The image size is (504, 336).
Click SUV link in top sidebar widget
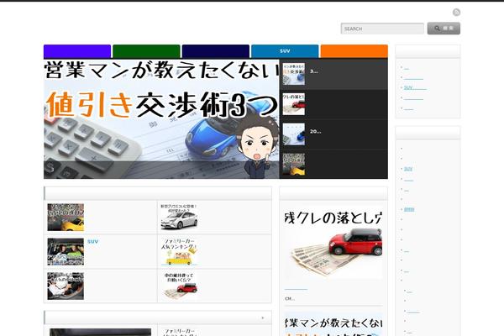coord(415,87)
